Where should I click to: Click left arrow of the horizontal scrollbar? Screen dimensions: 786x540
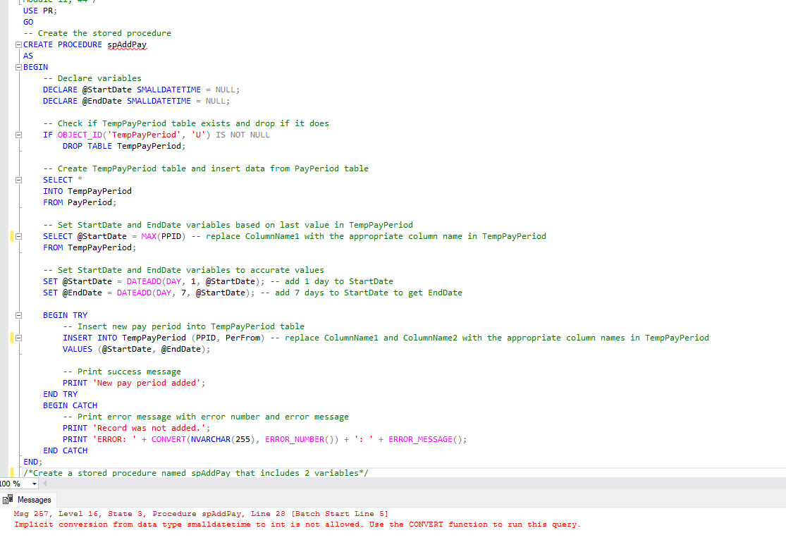click(44, 484)
